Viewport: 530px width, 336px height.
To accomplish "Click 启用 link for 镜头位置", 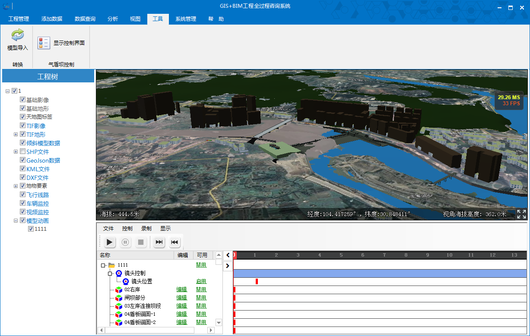I will (201, 281).
